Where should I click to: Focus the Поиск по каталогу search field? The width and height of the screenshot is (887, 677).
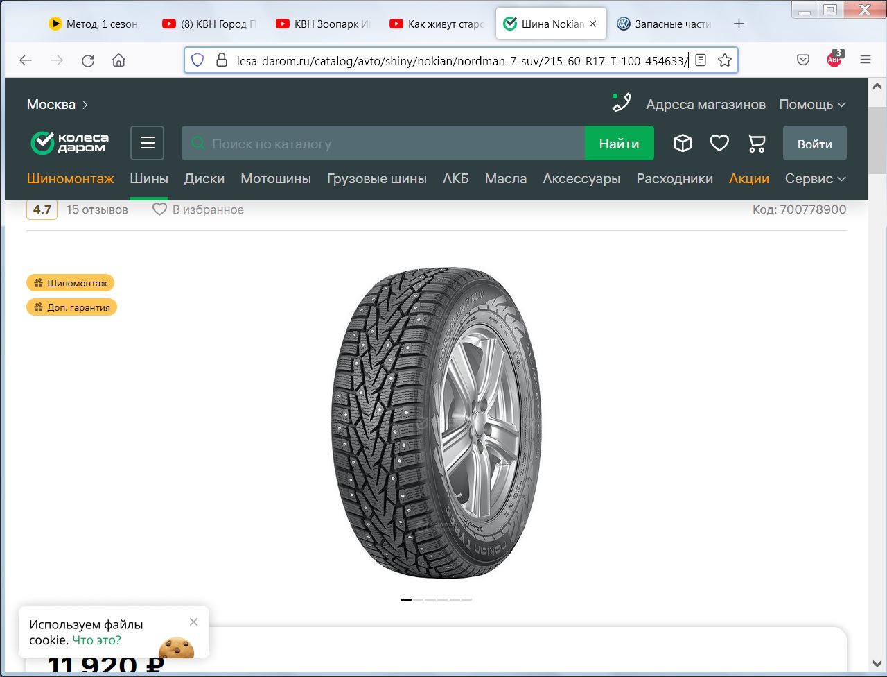383,144
